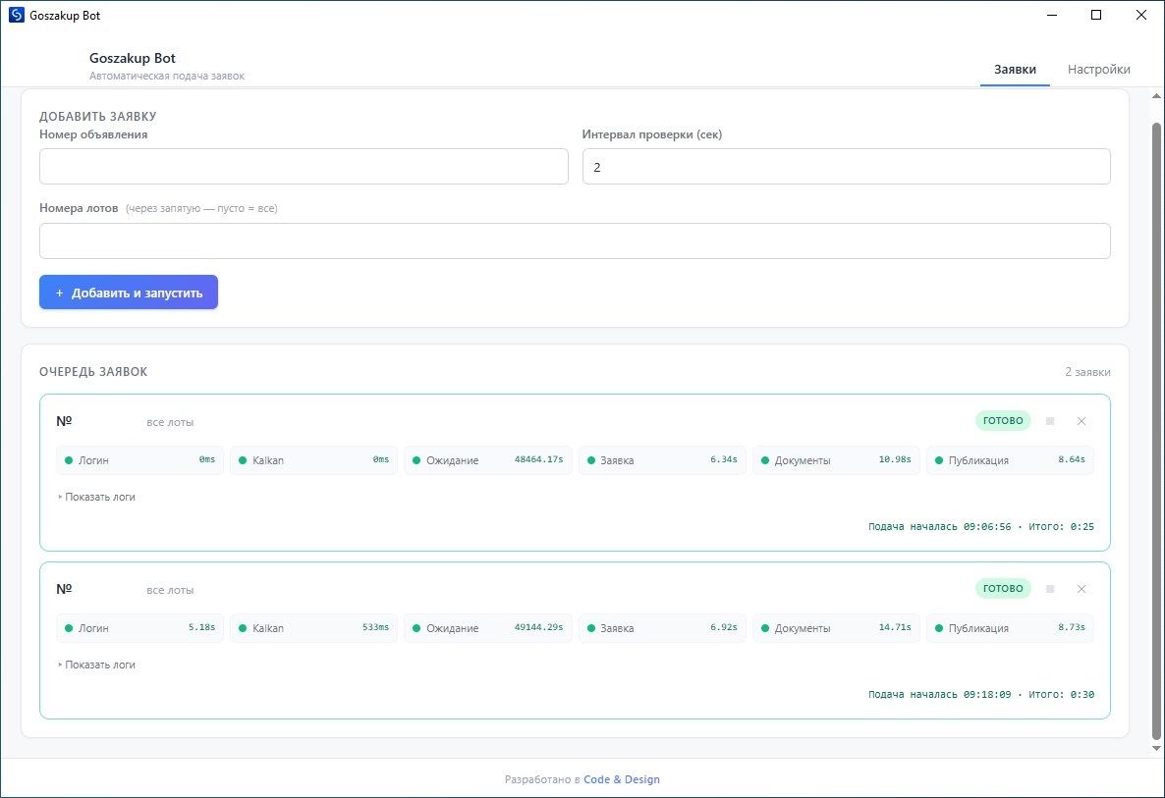1165x798 pixels.
Task: Click the vertical scrollbar thumb
Action: pyautogui.click(x=1156, y=431)
